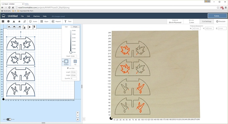
Task: Switch units with inch/mm toggle
Action: (9, 119)
